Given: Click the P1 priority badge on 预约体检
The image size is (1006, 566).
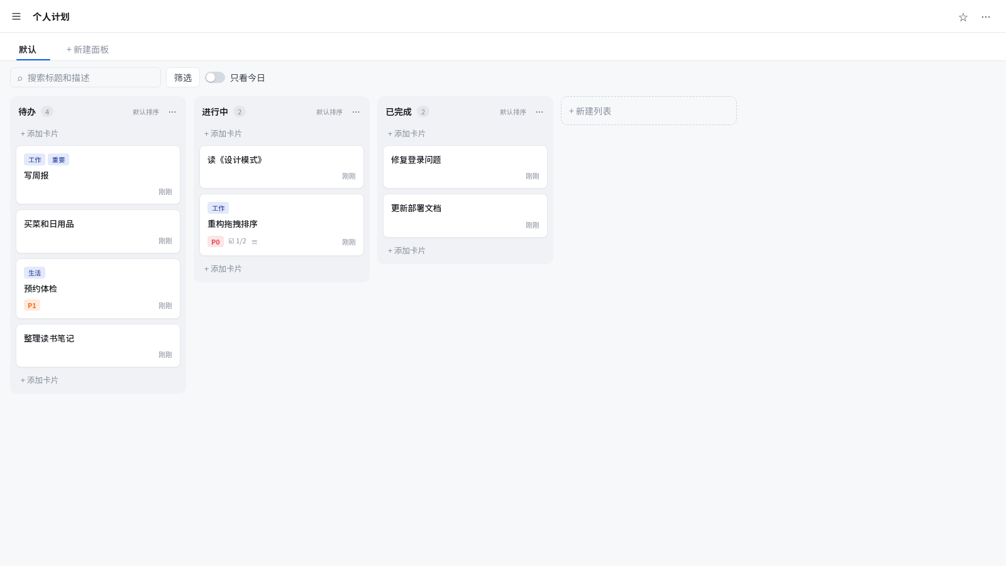Looking at the screenshot, I should tap(32, 306).
